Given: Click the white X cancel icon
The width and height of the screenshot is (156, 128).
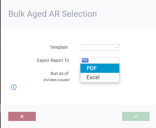Looking at the screenshot, I should coord(22,116).
